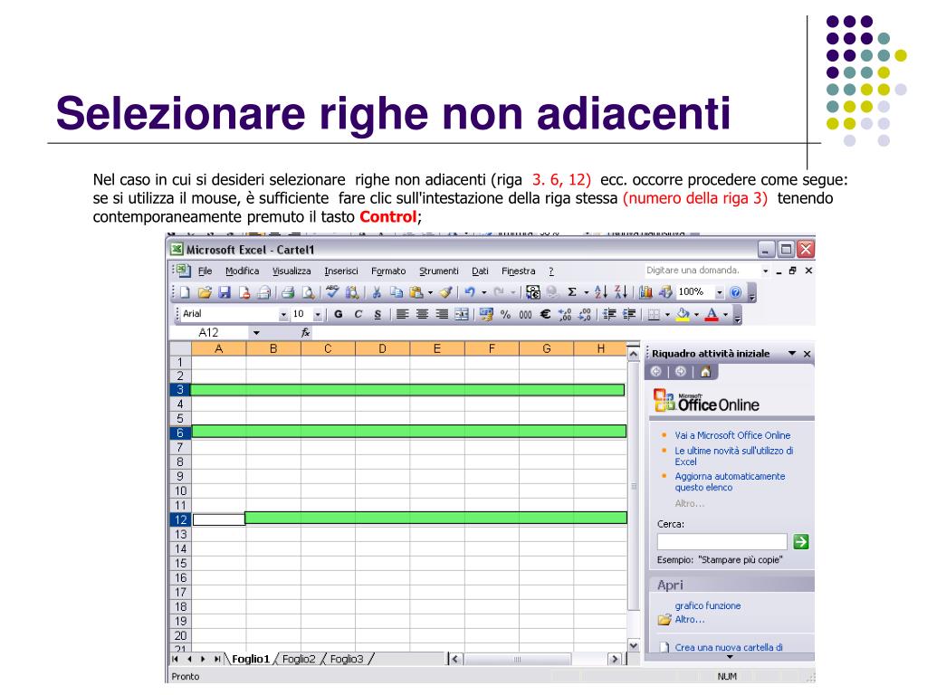Click the Vai a Microsoft Office Online link
927x695 pixels.
tap(732, 435)
